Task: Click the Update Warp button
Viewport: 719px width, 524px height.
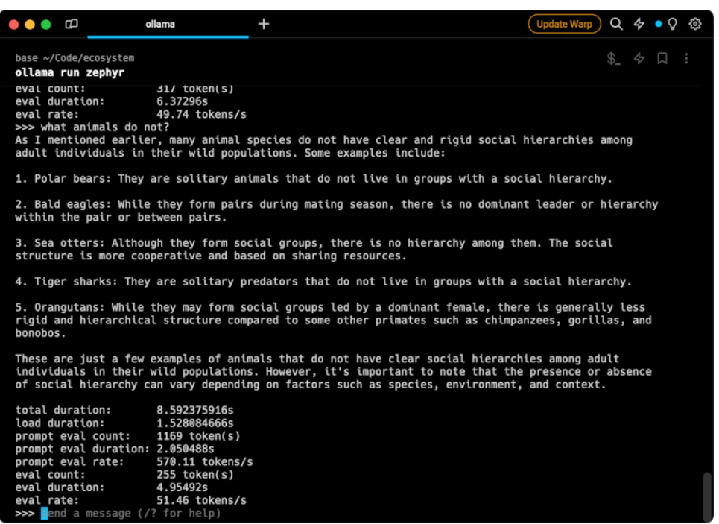Action: tap(564, 24)
